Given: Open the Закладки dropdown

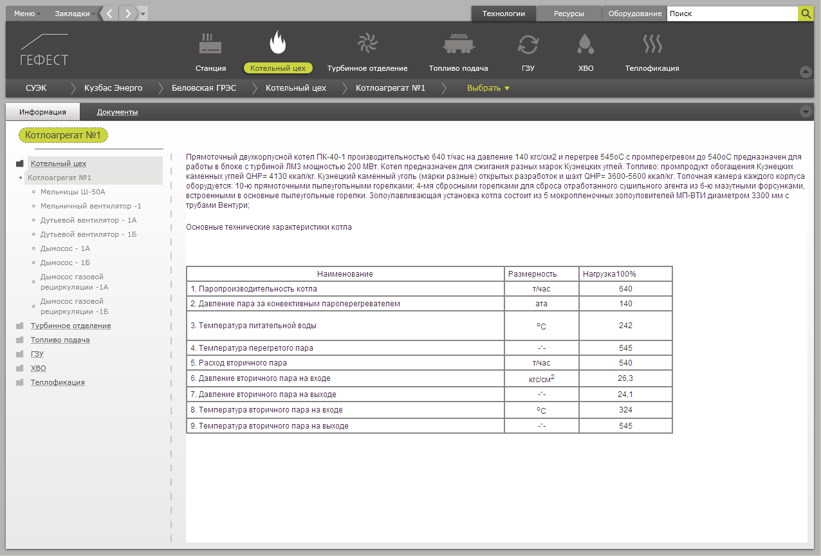Looking at the screenshot, I should (x=75, y=14).
